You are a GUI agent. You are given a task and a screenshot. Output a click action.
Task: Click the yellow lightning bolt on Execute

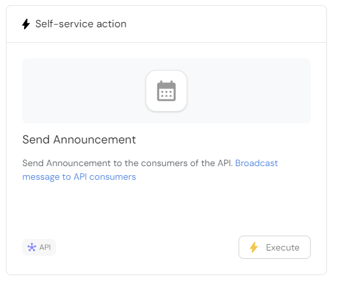pos(253,247)
